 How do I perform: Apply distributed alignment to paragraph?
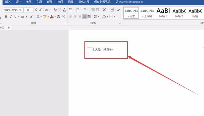point(89,17)
